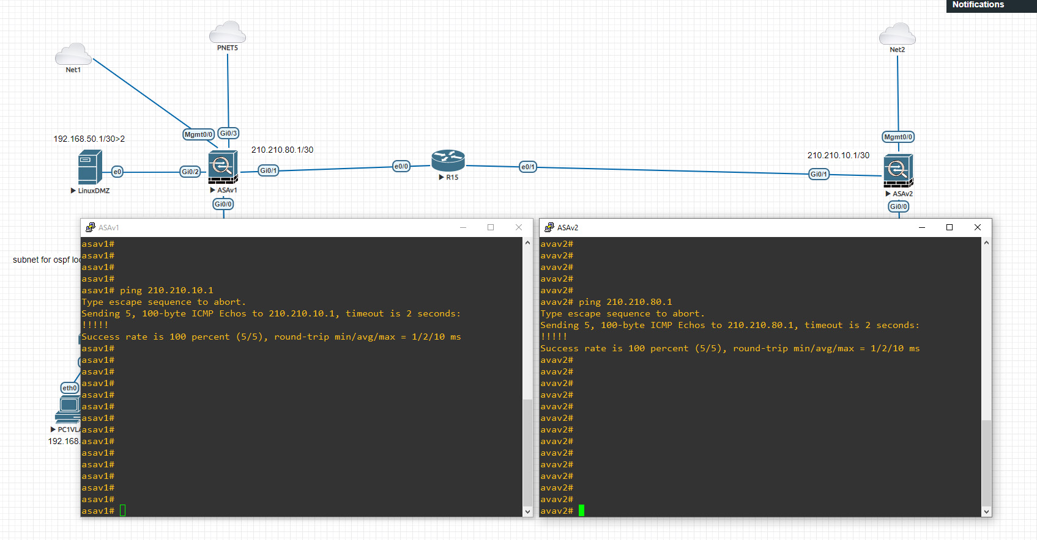The height and width of the screenshot is (540, 1037).
Task: Click the ASAv2 window title text
Action: (x=568, y=227)
